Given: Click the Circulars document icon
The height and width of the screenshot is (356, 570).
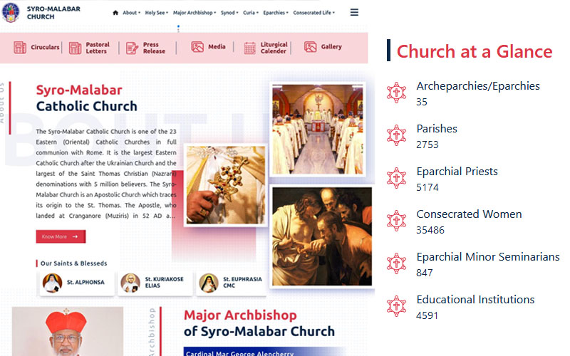Looking at the screenshot, I should coord(20,48).
